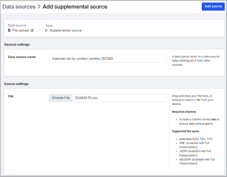Click the Source settings section heading
Viewport: 227px width, 177px height.
pyautogui.click(x=16, y=84)
